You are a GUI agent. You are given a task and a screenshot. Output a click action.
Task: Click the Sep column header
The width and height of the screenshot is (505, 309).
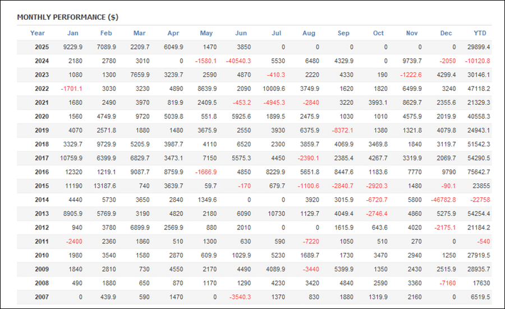point(343,33)
